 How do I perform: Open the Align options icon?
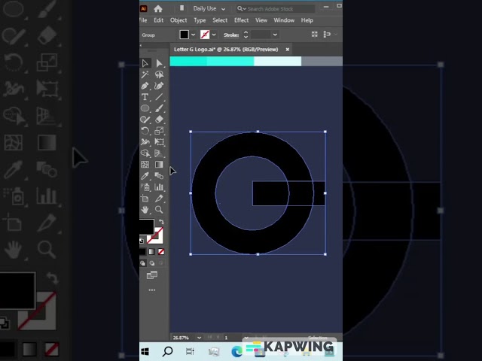[327, 35]
